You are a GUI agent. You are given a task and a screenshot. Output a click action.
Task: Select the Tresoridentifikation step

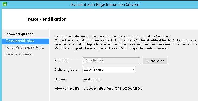[25, 41]
